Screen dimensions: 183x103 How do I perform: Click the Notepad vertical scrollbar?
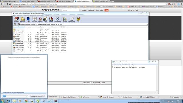pyautogui.click(x=157, y=78)
